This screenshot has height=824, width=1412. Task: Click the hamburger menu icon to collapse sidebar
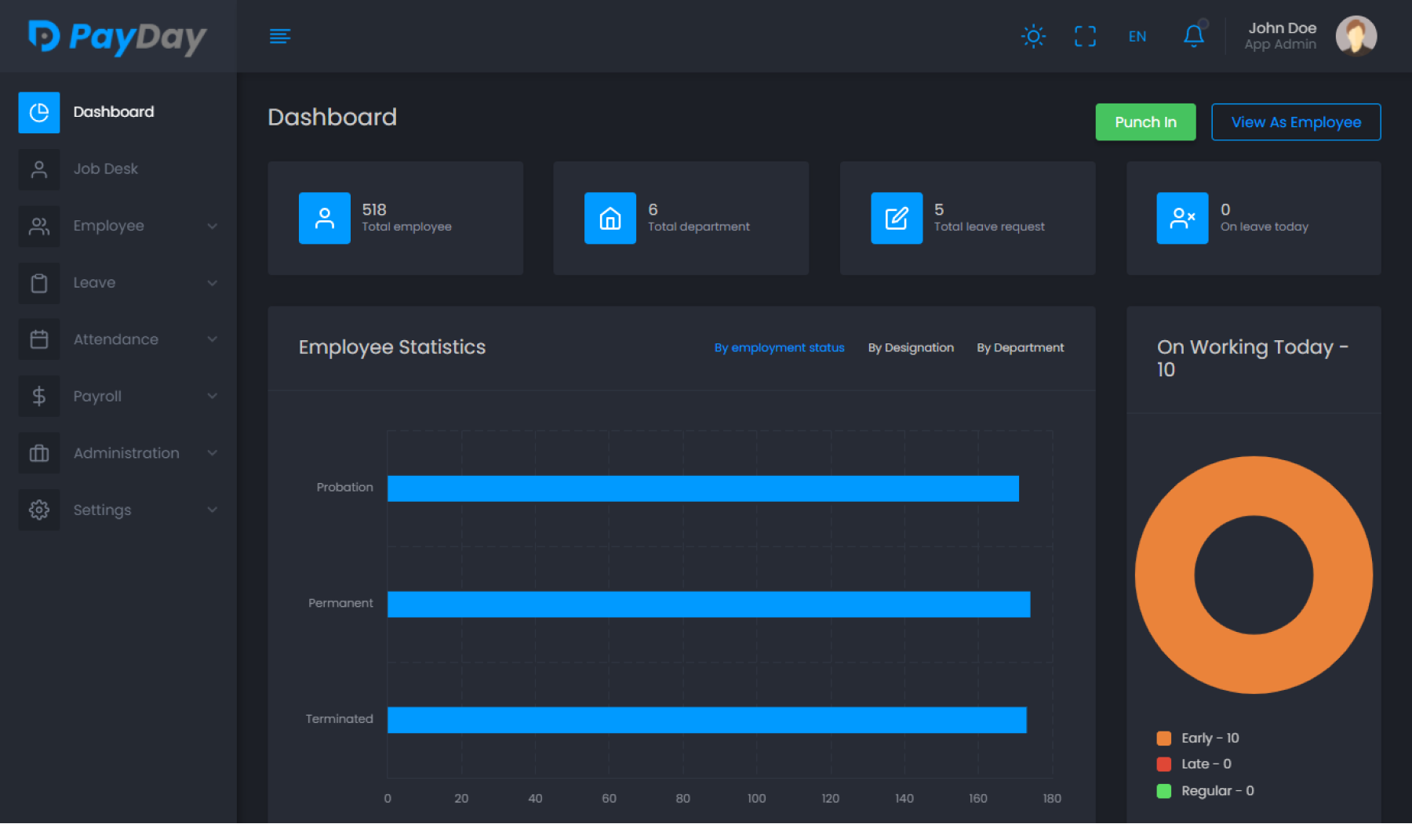pyautogui.click(x=280, y=36)
